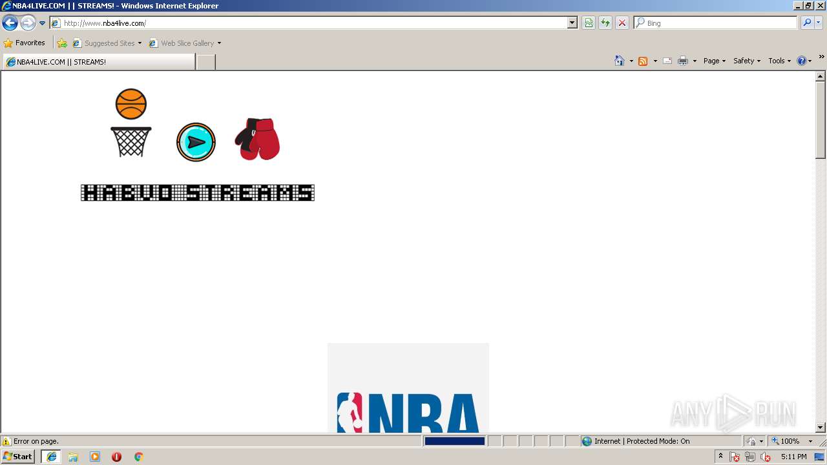This screenshot has height=465, width=827.
Task: Expand the Print dropdown arrow
Action: 695,61
